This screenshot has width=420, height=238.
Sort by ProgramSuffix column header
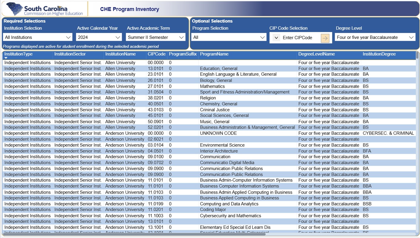(183, 54)
